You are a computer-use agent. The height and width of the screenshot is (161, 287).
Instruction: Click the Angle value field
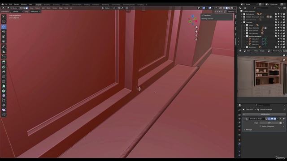pos(270,123)
